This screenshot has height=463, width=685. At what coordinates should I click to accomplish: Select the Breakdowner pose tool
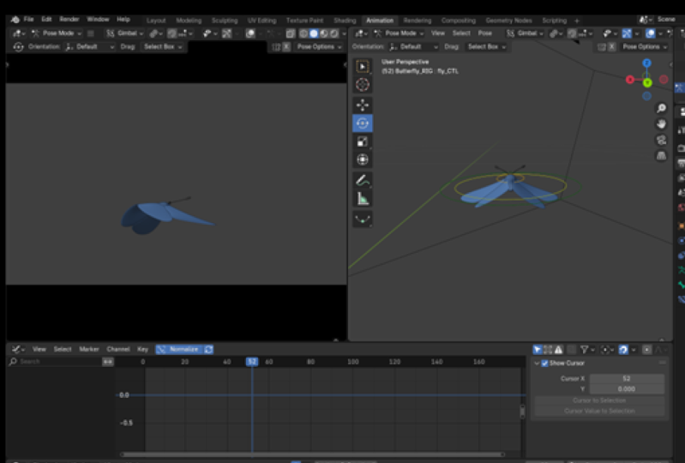click(x=362, y=219)
